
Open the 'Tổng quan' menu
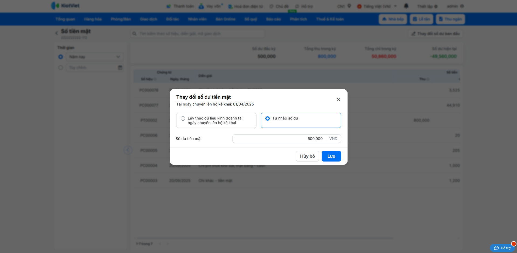65,19
